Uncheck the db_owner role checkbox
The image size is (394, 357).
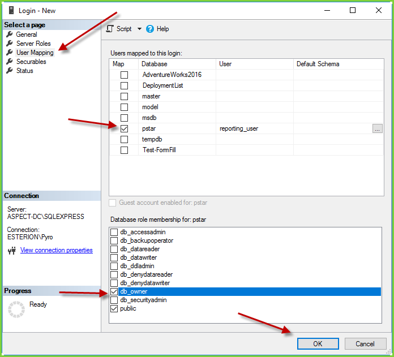(114, 291)
